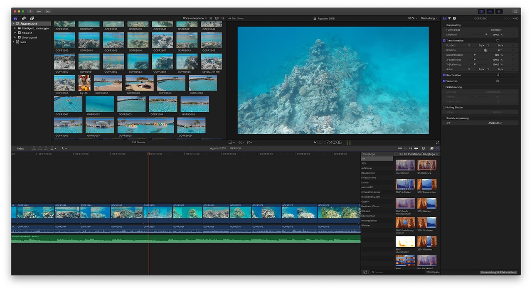Switch to the info inspector icon
This screenshot has height=290, width=532.
[454, 18]
